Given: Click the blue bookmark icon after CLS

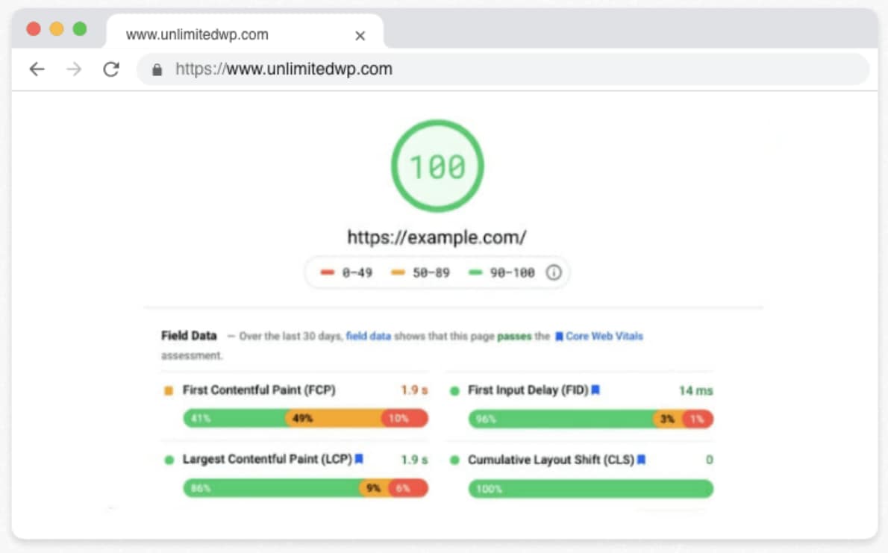Looking at the screenshot, I should tap(641, 460).
